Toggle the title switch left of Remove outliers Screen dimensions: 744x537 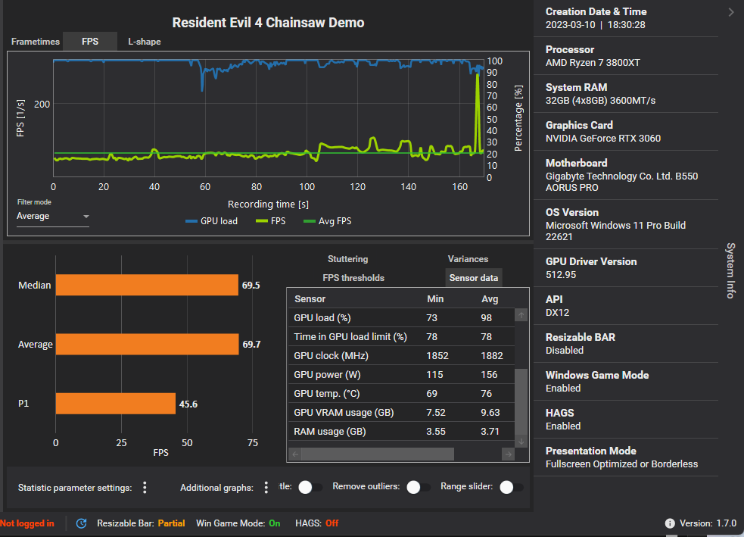[310, 487]
